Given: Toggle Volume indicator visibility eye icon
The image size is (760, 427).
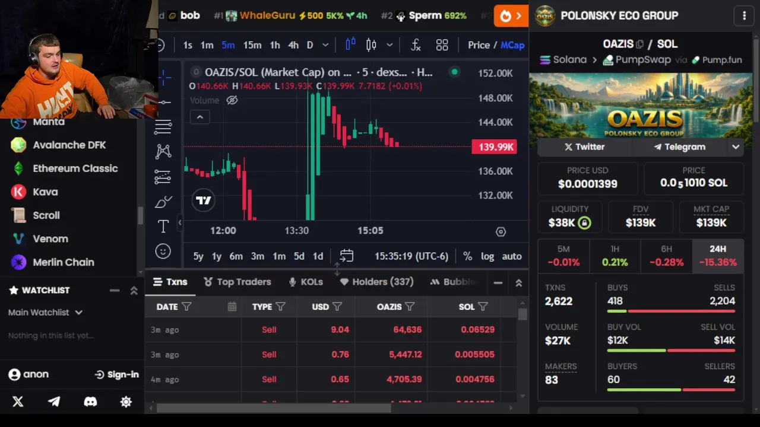Looking at the screenshot, I should click(x=232, y=100).
